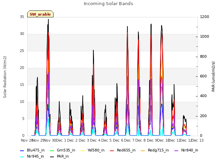Click the 1200 right y-axis tick label
This screenshot has width=218, height=163.
click(204, 17)
